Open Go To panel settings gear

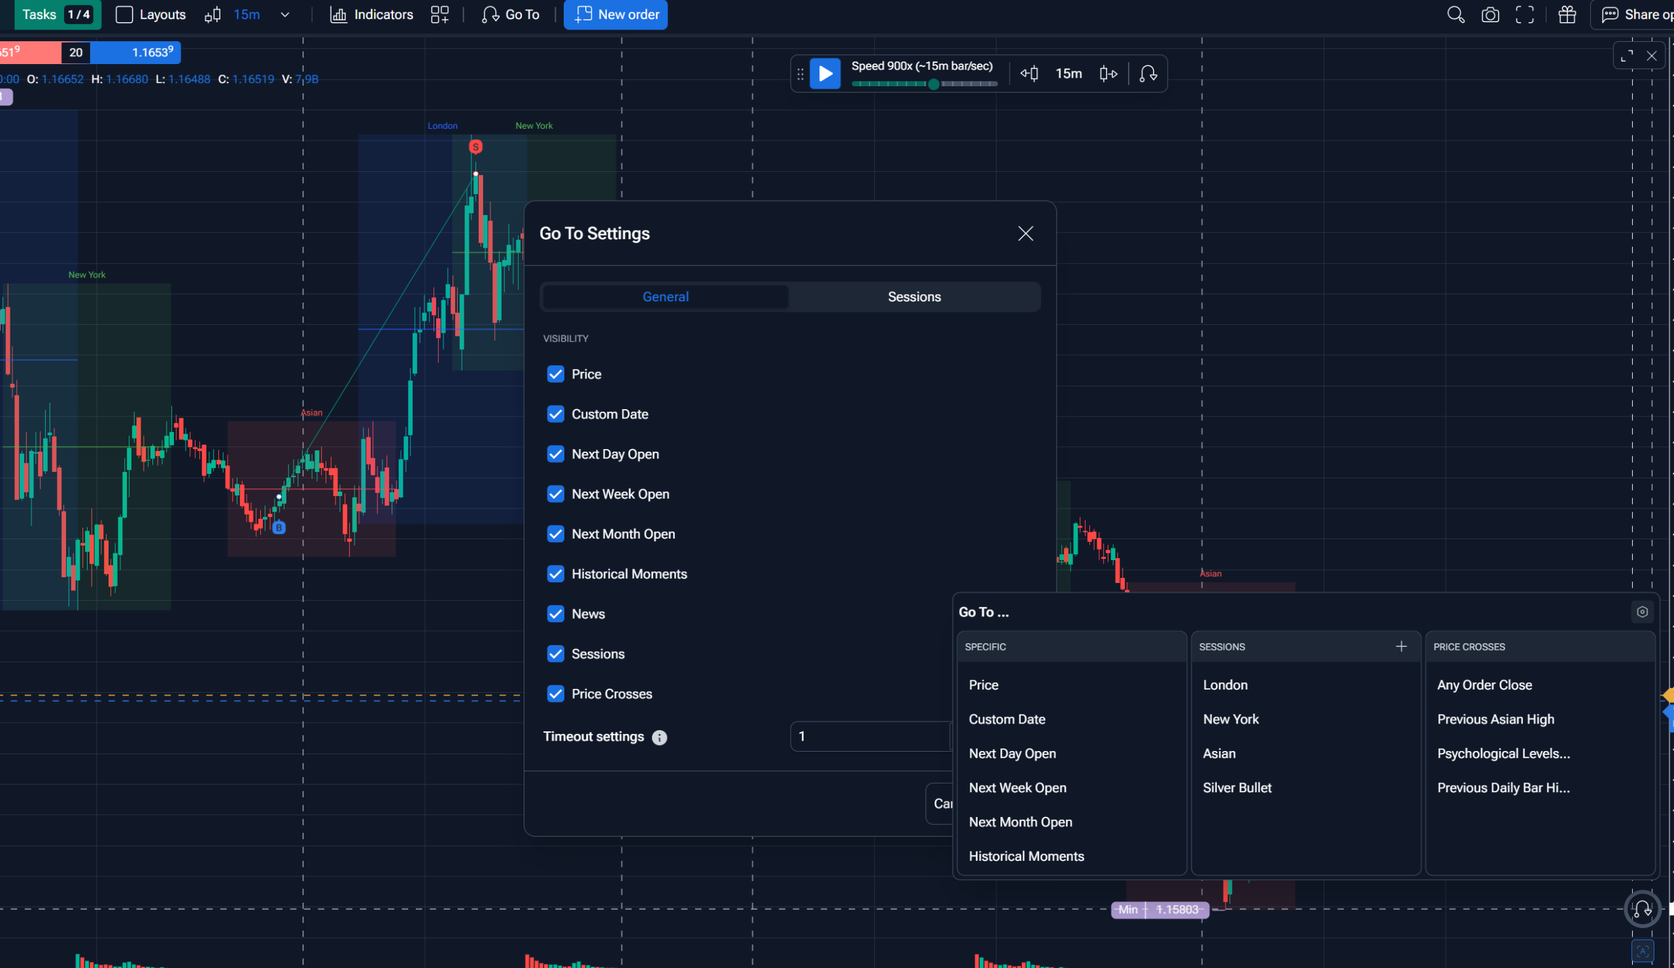click(1642, 612)
